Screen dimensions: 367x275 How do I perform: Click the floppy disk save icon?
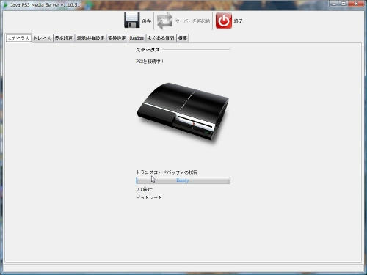coord(132,21)
